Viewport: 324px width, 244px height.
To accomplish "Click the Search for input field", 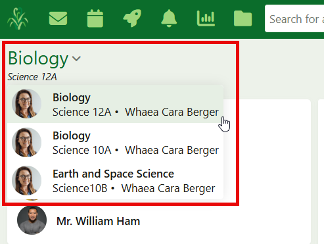I will tap(294, 18).
